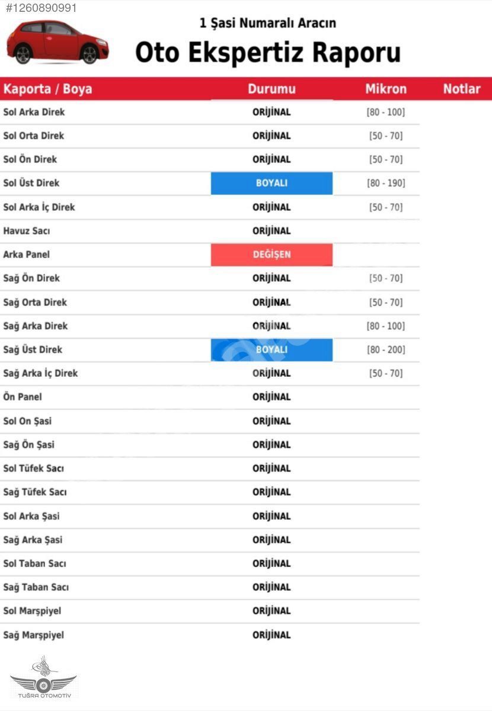Open the Notlar column header
This screenshot has width=492, height=711.
coord(462,89)
